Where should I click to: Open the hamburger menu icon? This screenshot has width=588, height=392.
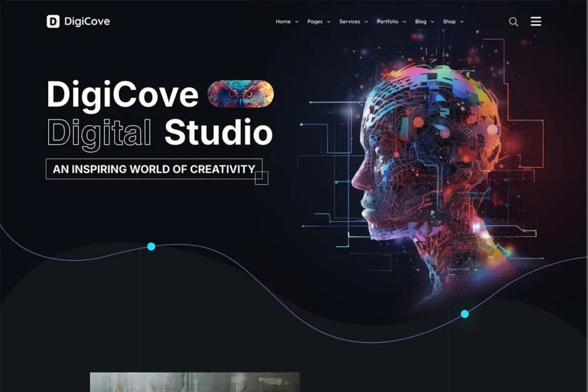pyautogui.click(x=536, y=21)
